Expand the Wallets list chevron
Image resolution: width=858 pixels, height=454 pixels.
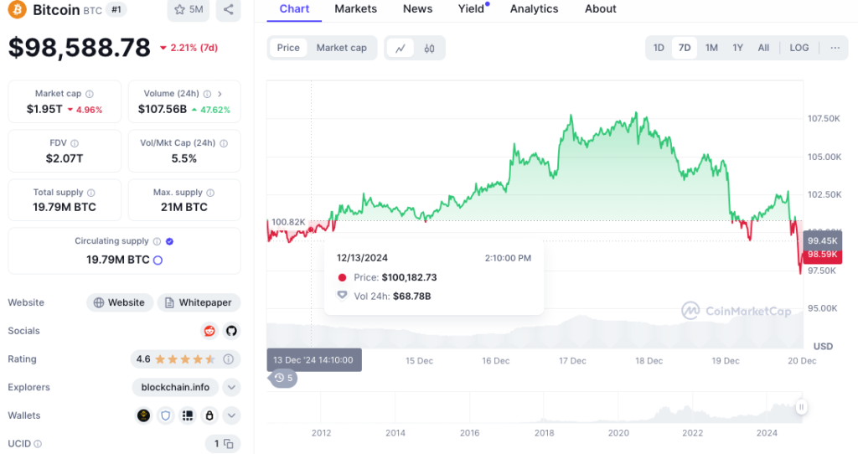(x=231, y=415)
